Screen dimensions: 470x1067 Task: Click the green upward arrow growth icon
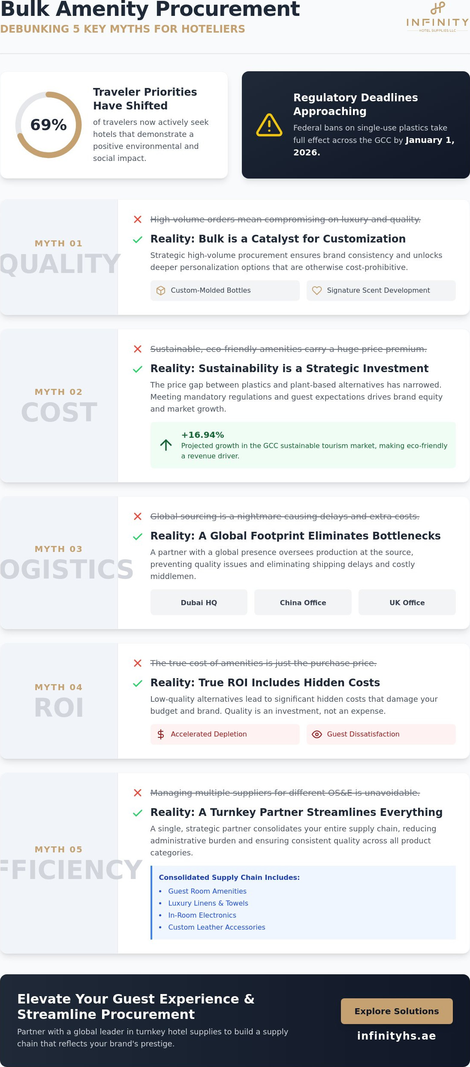[166, 445]
